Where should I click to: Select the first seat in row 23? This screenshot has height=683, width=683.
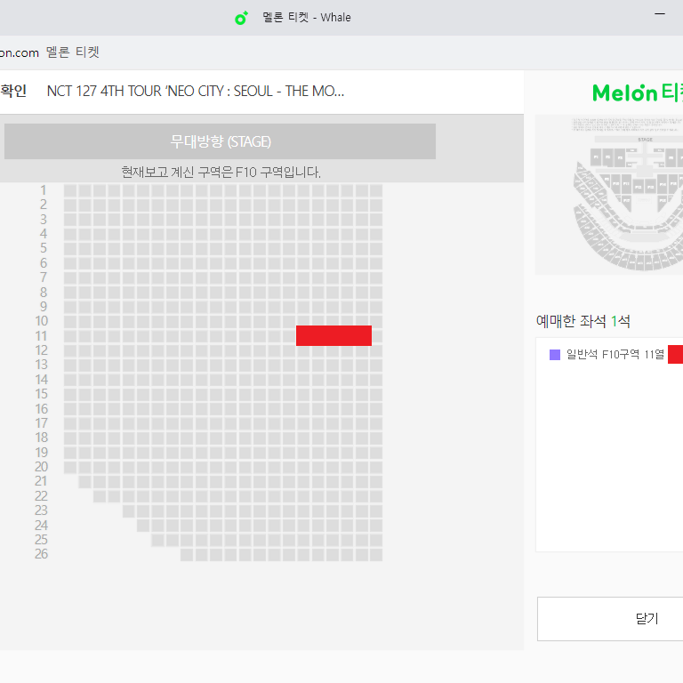point(128,511)
